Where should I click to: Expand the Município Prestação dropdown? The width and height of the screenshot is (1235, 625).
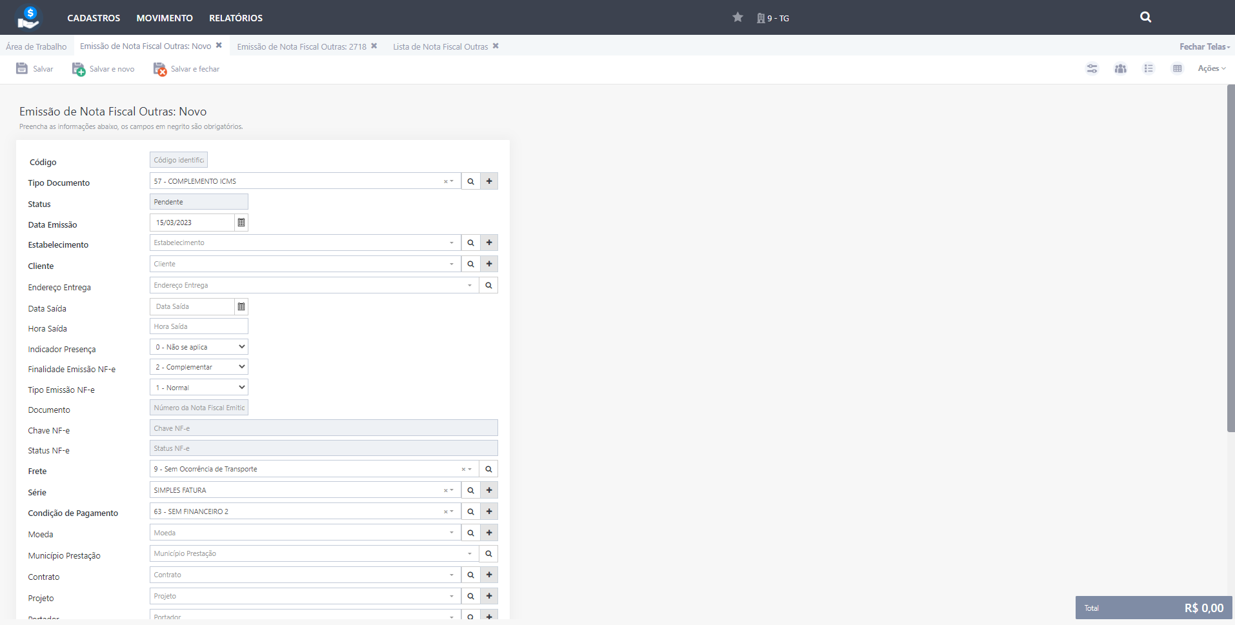tap(469, 554)
